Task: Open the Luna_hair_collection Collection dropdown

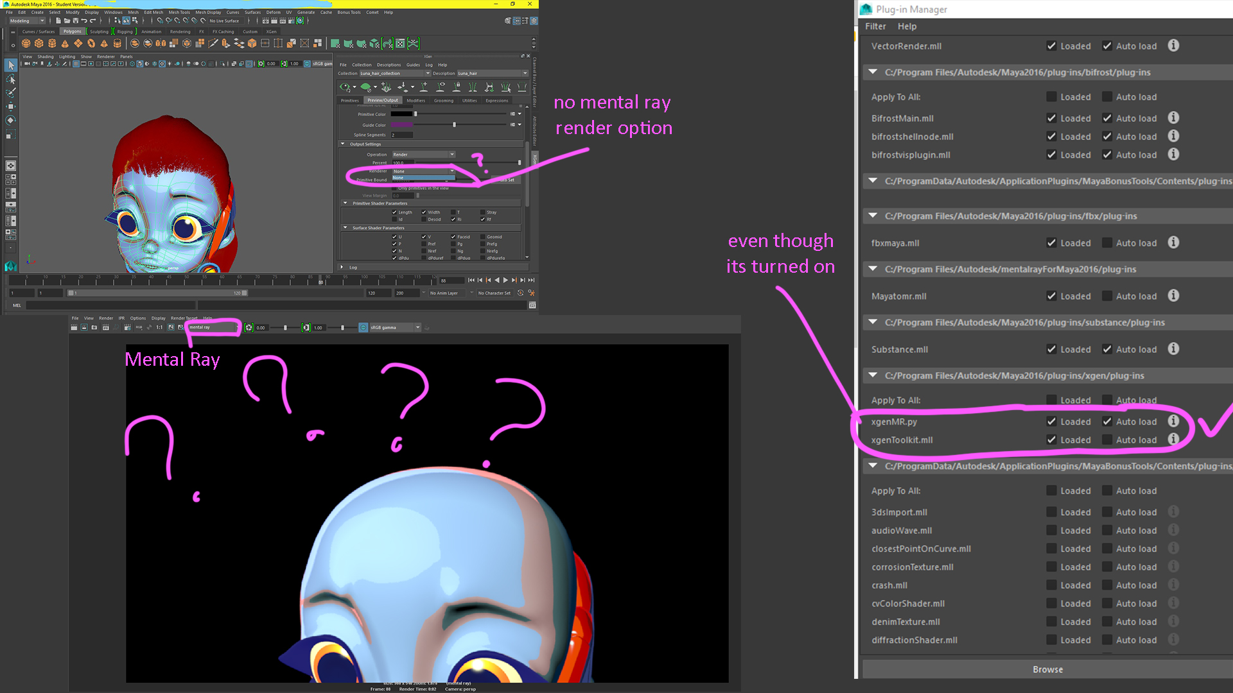Action: (x=394, y=73)
